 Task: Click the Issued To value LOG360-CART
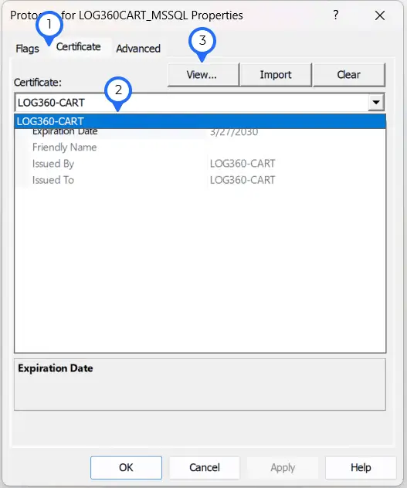point(243,180)
